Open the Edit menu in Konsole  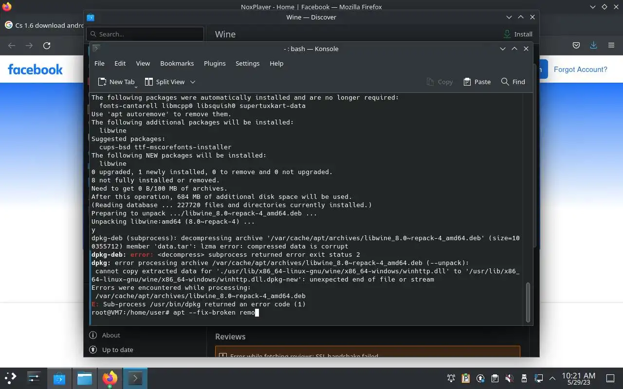tap(120, 63)
